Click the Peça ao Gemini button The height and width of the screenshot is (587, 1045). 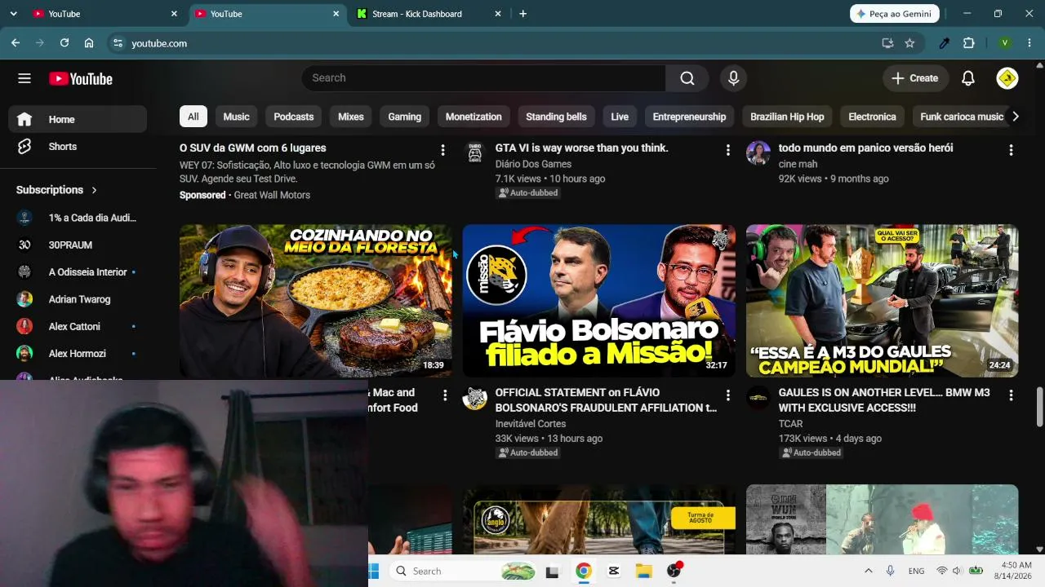coord(895,14)
